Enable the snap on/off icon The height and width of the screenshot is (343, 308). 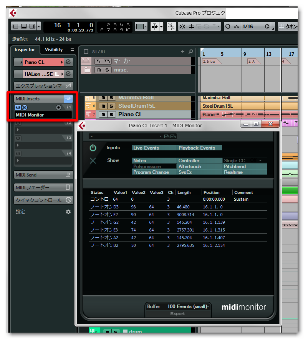pos(183,27)
